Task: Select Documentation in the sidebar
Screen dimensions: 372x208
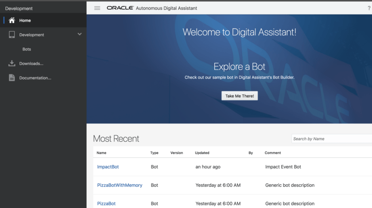Action: [x=35, y=78]
